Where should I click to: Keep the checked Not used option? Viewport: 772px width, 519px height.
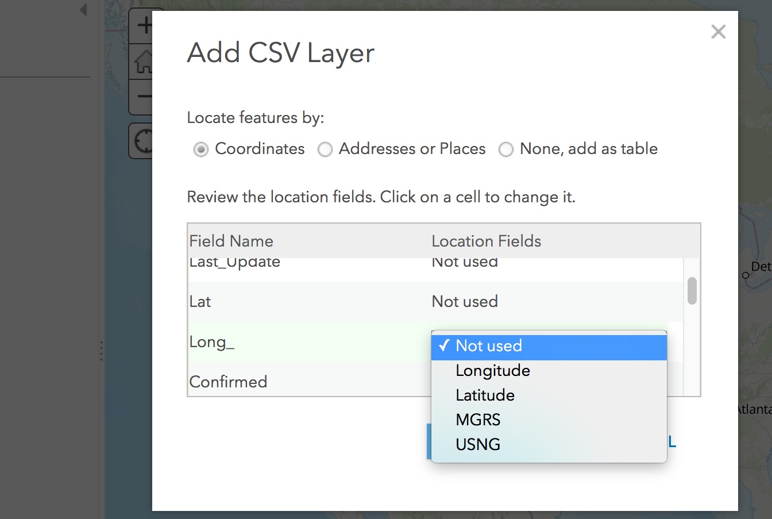pyautogui.click(x=488, y=346)
